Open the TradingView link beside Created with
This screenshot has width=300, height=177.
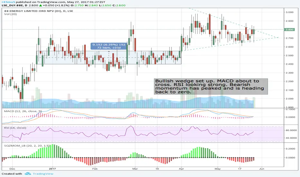tap(43, 174)
